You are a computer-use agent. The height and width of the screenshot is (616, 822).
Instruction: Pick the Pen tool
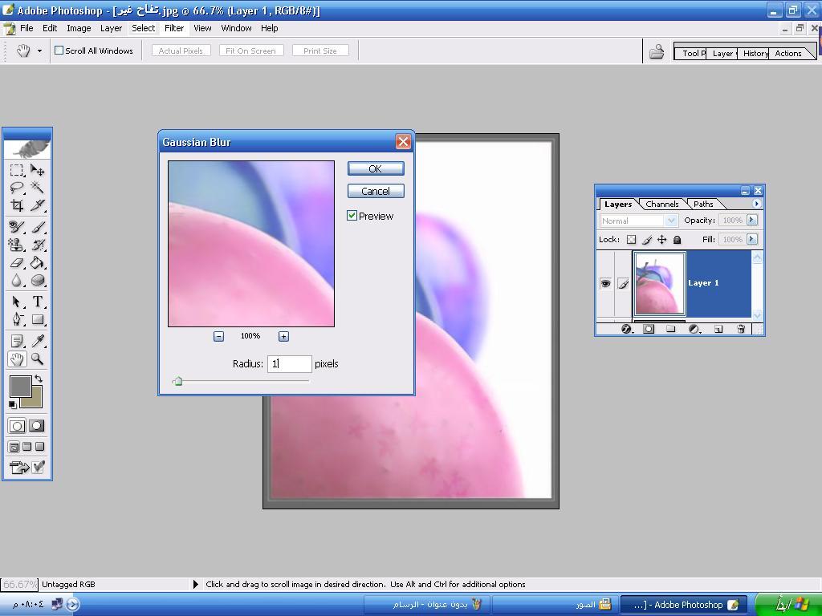tap(17, 319)
